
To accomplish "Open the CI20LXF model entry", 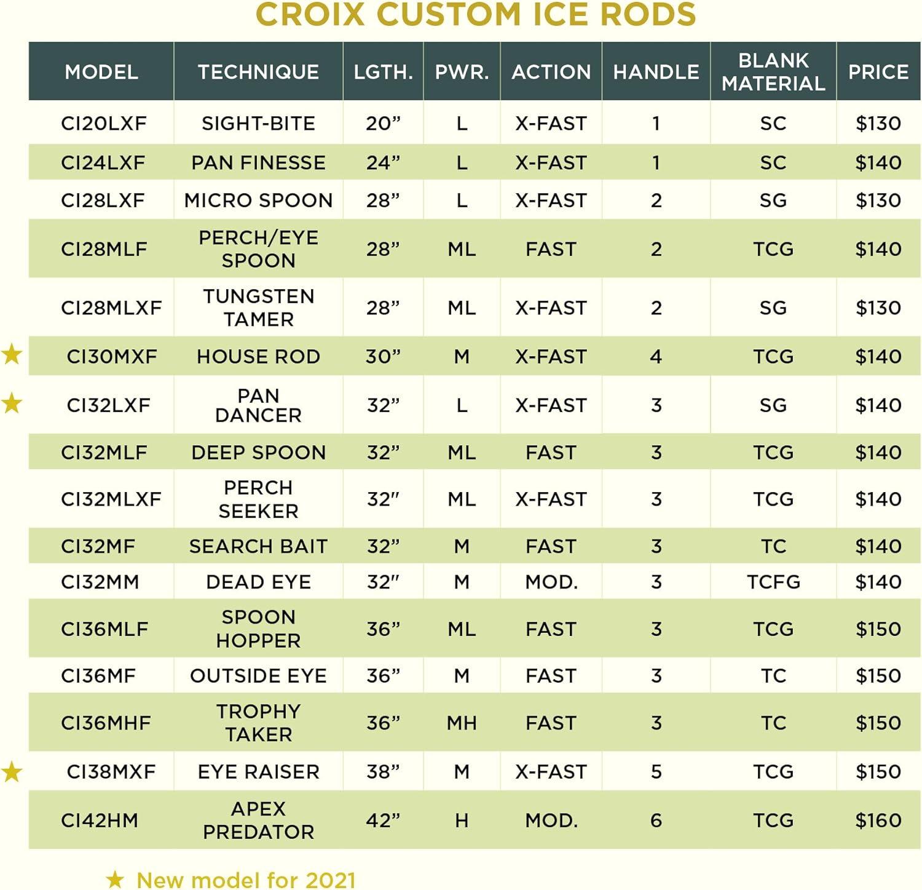I will (x=104, y=124).
